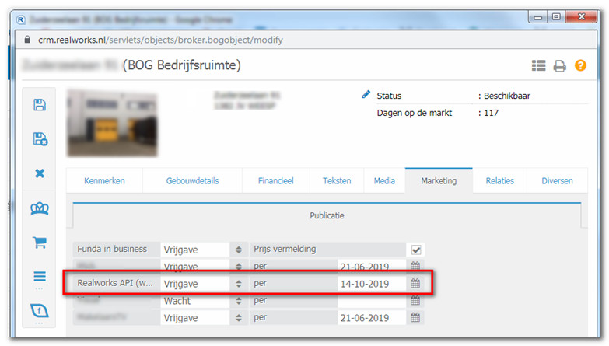Screen dimensions: 609x346
Task: Click the Beschikbaar status value
Action: click(507, 96)
